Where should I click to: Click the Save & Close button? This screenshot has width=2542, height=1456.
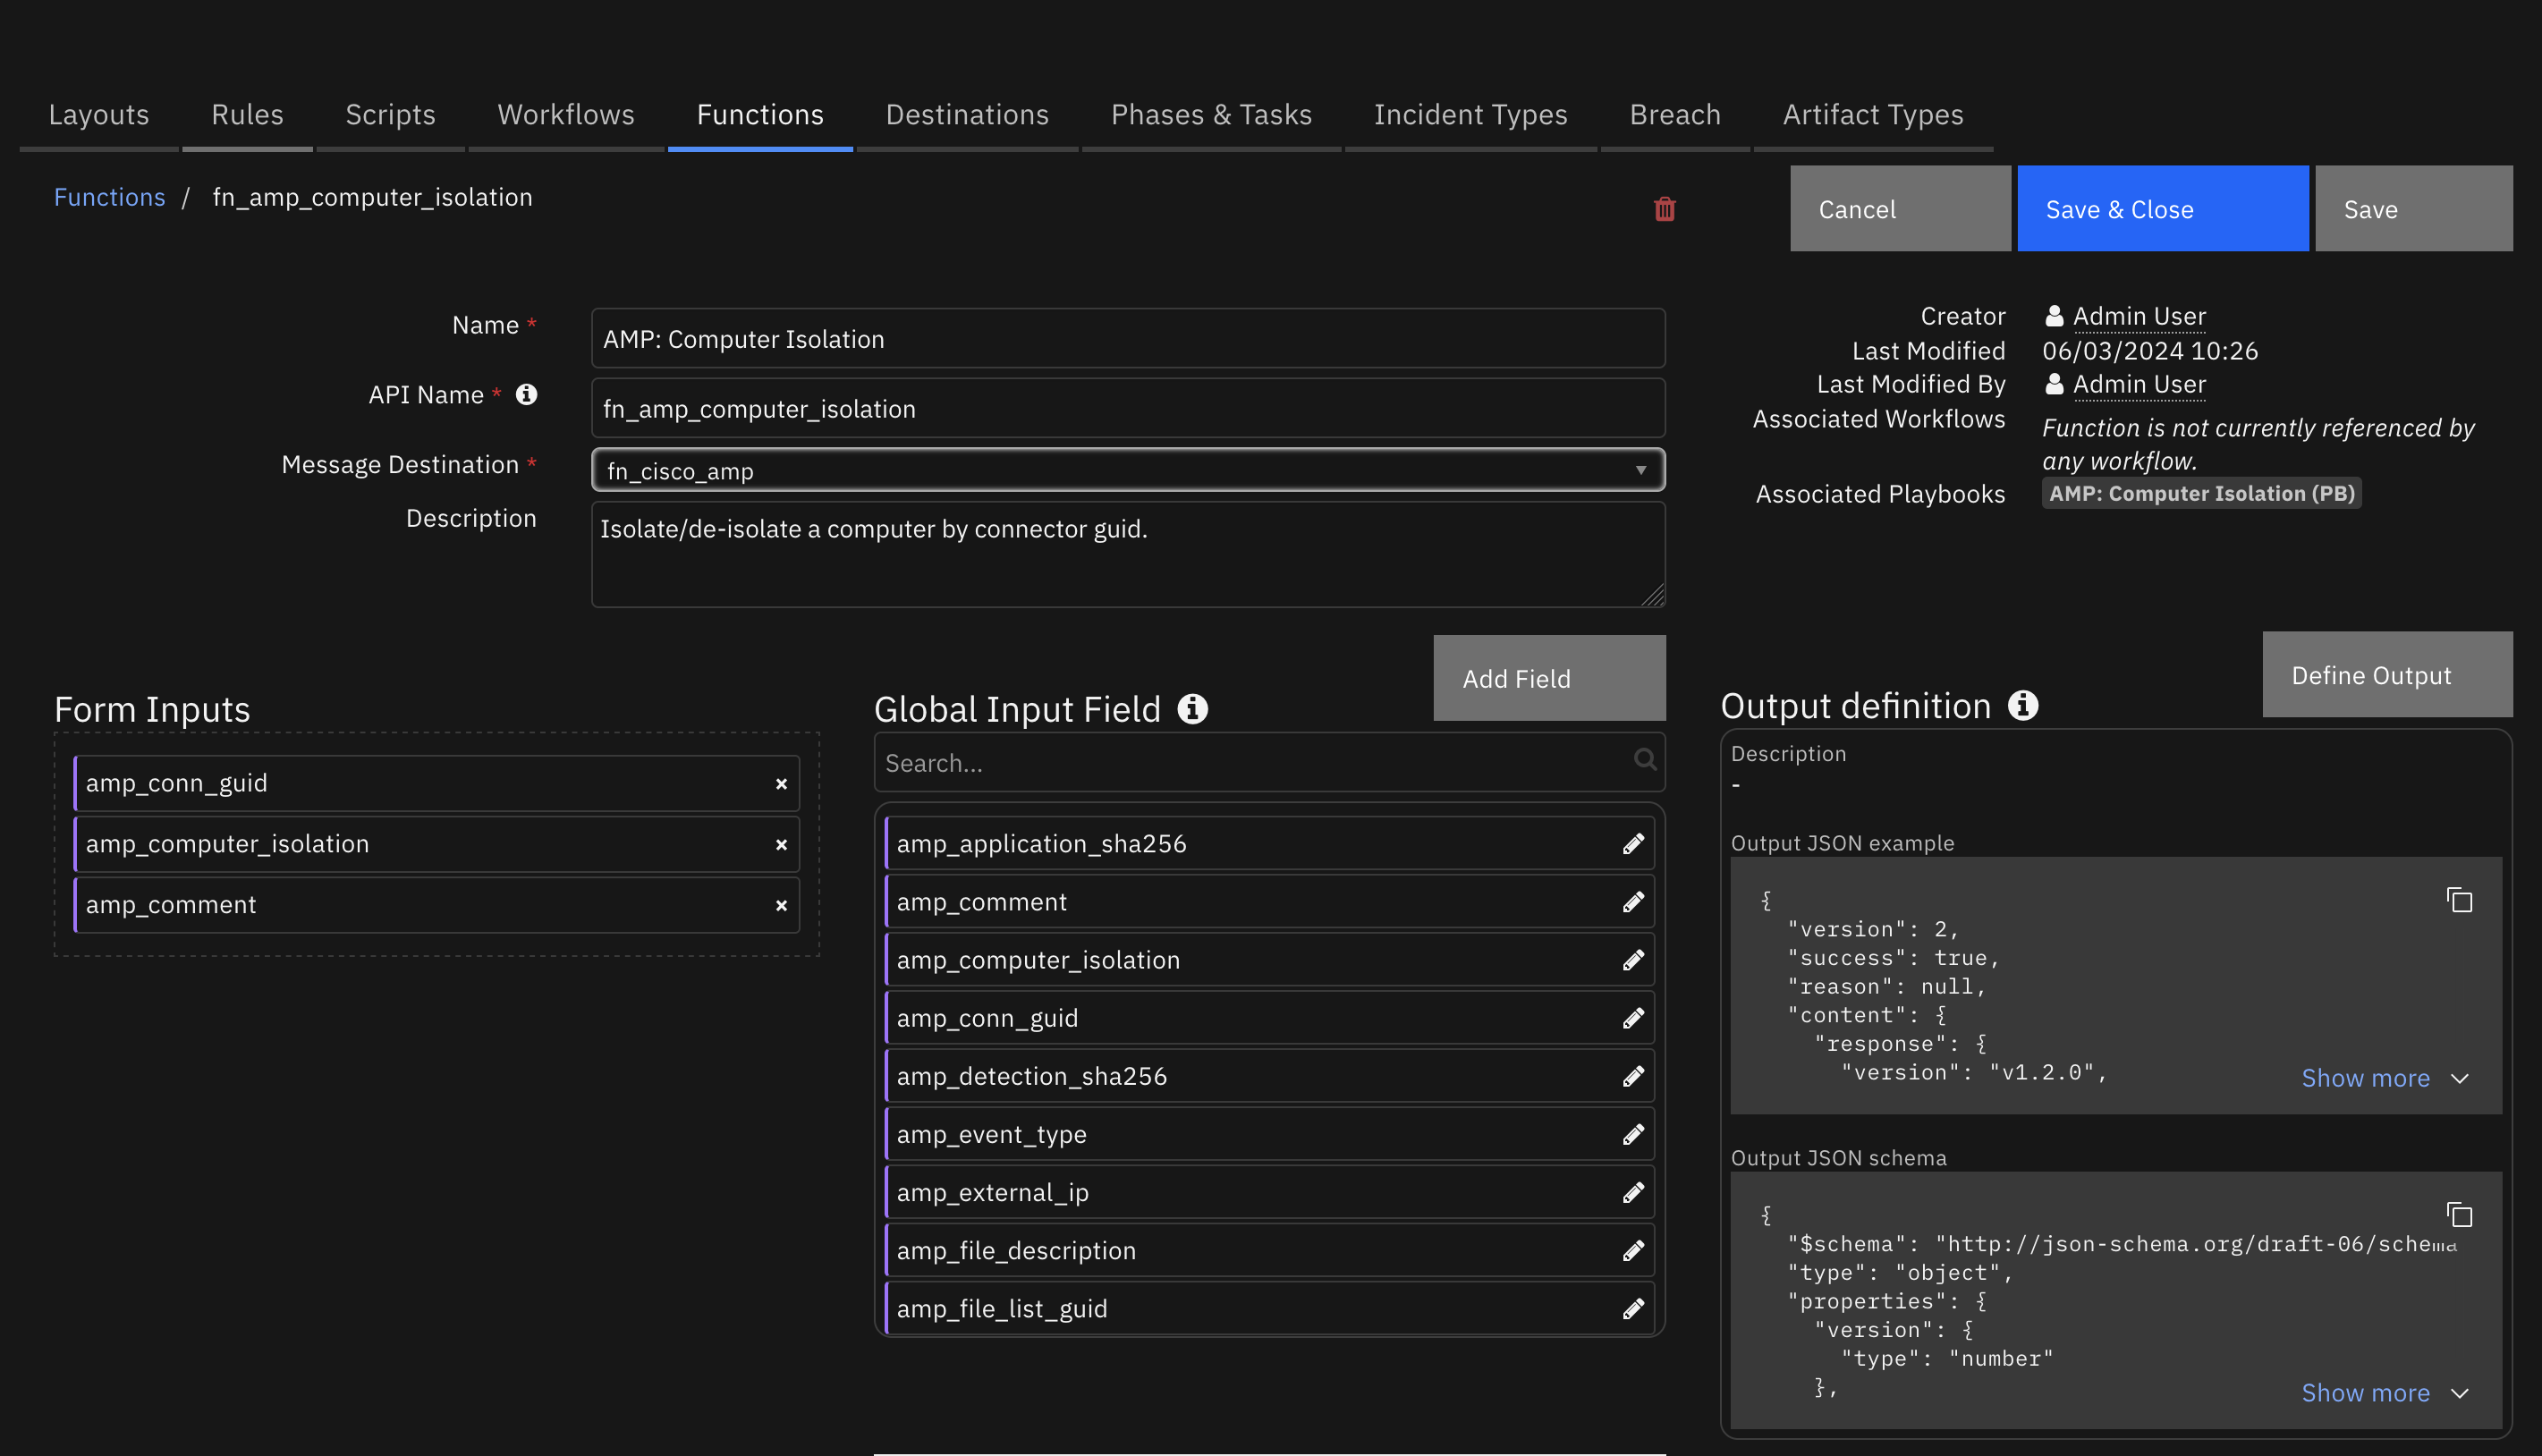[2118, 207]
